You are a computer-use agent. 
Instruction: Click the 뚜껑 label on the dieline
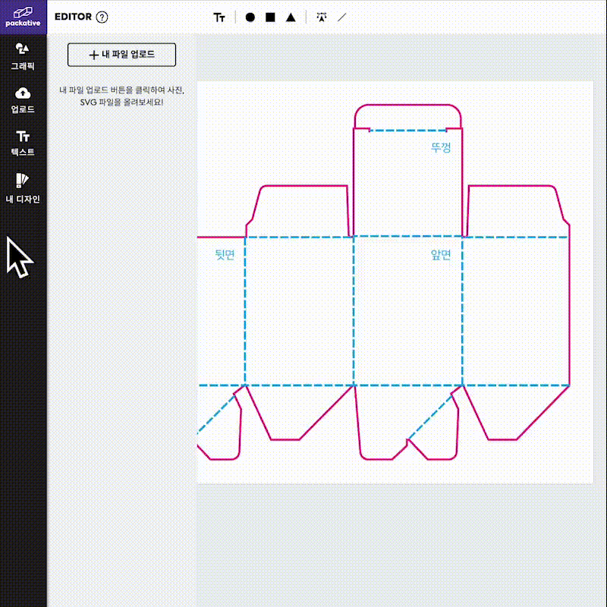point(441,147)
